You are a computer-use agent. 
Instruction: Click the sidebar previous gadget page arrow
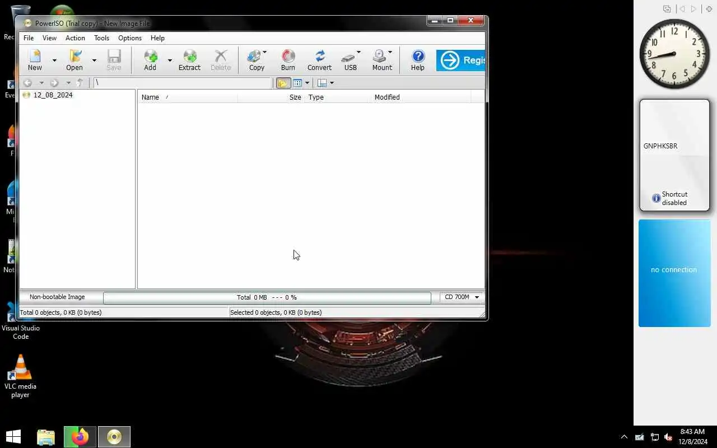pos(682,9)
